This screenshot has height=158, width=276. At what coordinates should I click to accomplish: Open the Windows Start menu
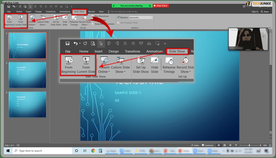point(8,151)
